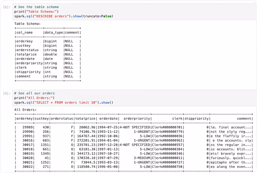This screenshot has width=257, height=173.
Task: Click the 'date' data type value
Action: pos(49,59)
